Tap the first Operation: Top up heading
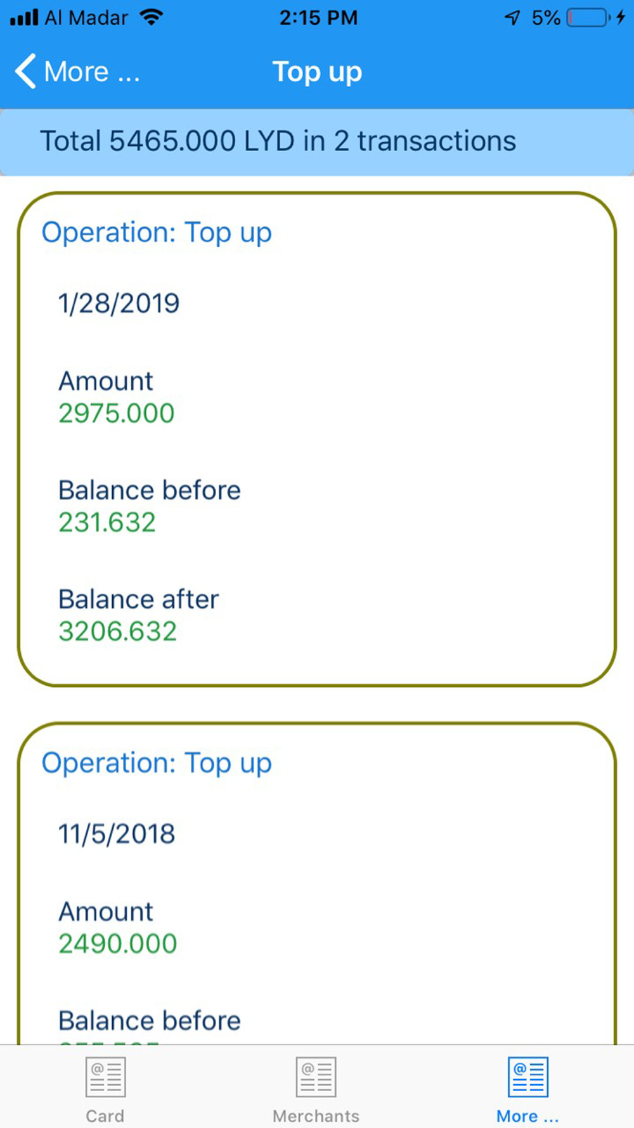 (157, 232)
